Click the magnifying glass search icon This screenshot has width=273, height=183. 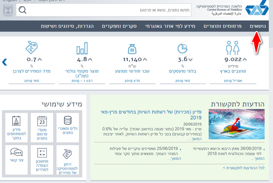click(23, 10)
